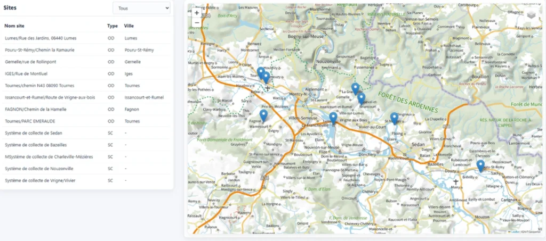Click OD type in IGES/Rue de Montluel row
This screenshot has width=546, height=241.
coord(111,73)
